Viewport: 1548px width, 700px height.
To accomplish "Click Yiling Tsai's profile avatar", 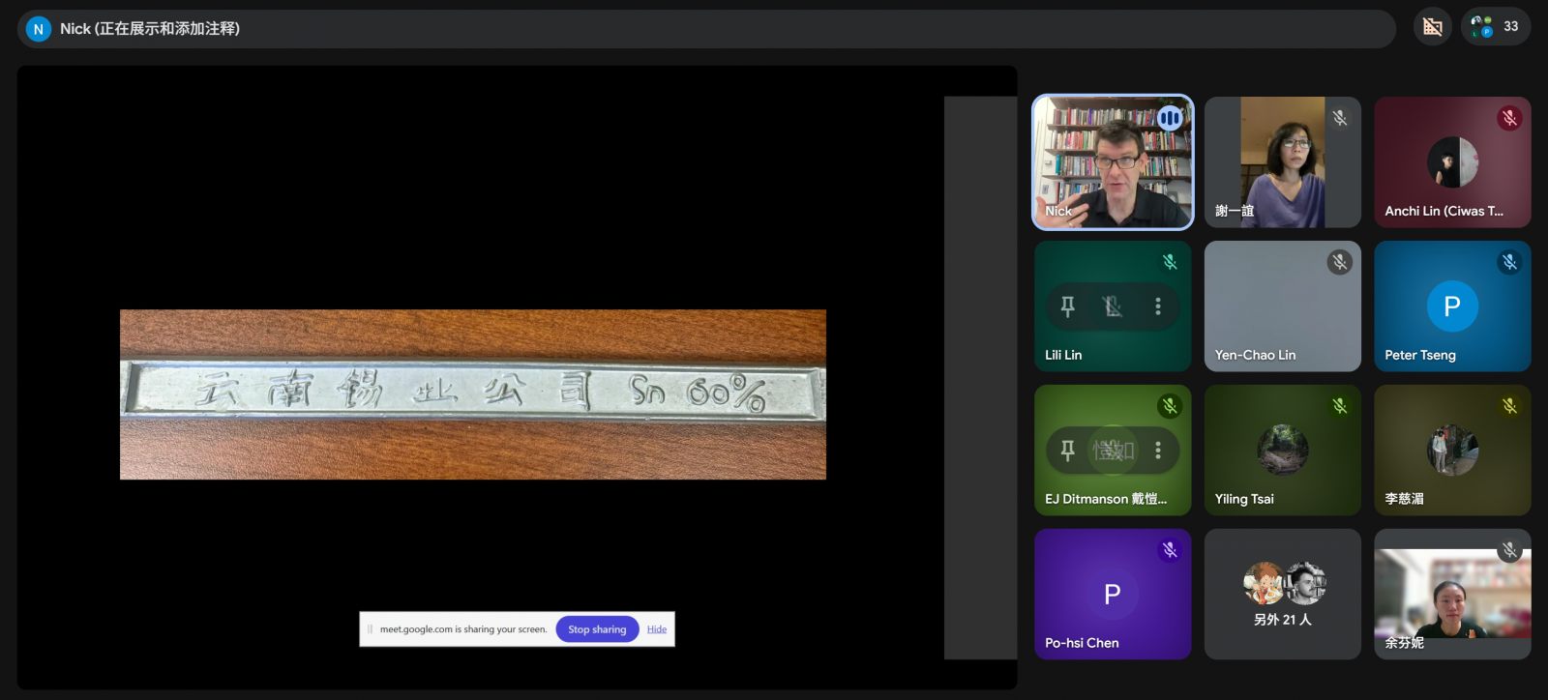I will pyautogui.click(x=1283, y=450).
